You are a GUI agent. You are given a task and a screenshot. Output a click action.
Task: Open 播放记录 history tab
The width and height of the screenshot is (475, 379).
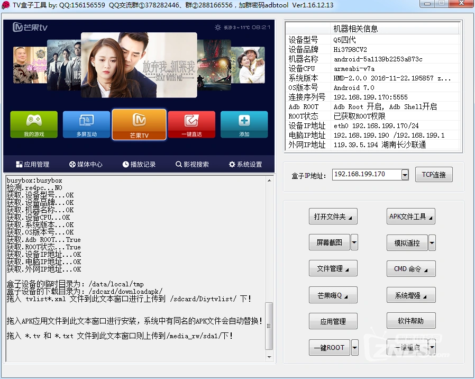tap(139, 164)
